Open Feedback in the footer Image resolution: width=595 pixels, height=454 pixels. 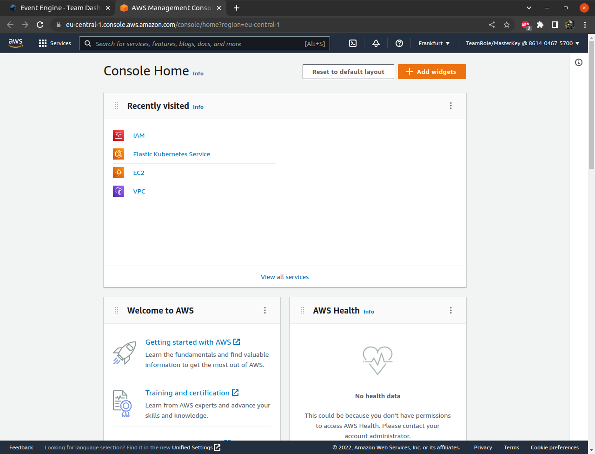pyautogui.click(x=21, y=447)
